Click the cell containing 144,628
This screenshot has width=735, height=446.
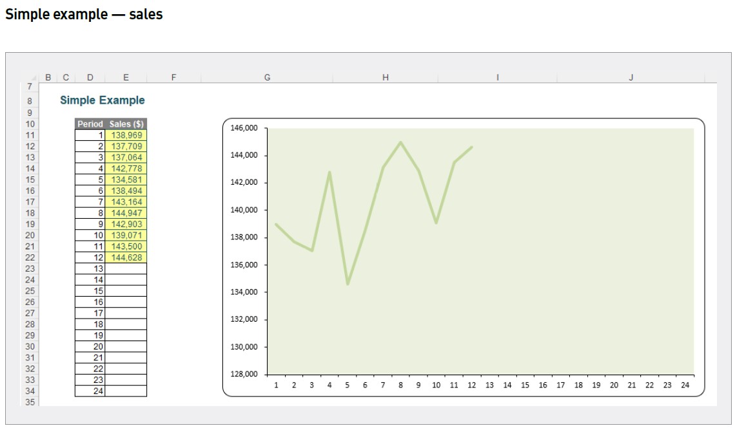pos(126,259)
